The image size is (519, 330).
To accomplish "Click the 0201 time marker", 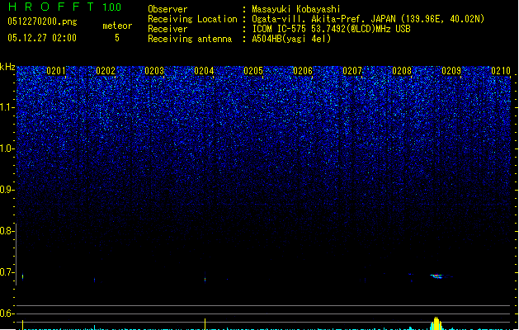I will point(56,71).
